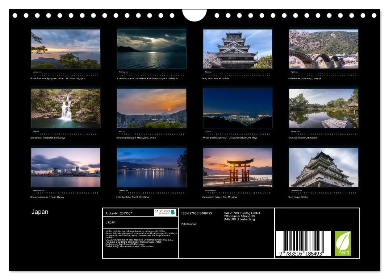
Task: Click the CALVENDO logo beside the article number
Action: click(165, 212)
